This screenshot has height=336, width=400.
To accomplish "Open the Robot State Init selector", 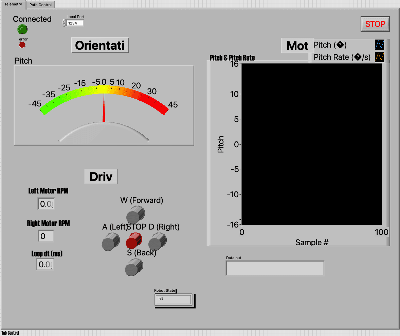I will (173, 300).
